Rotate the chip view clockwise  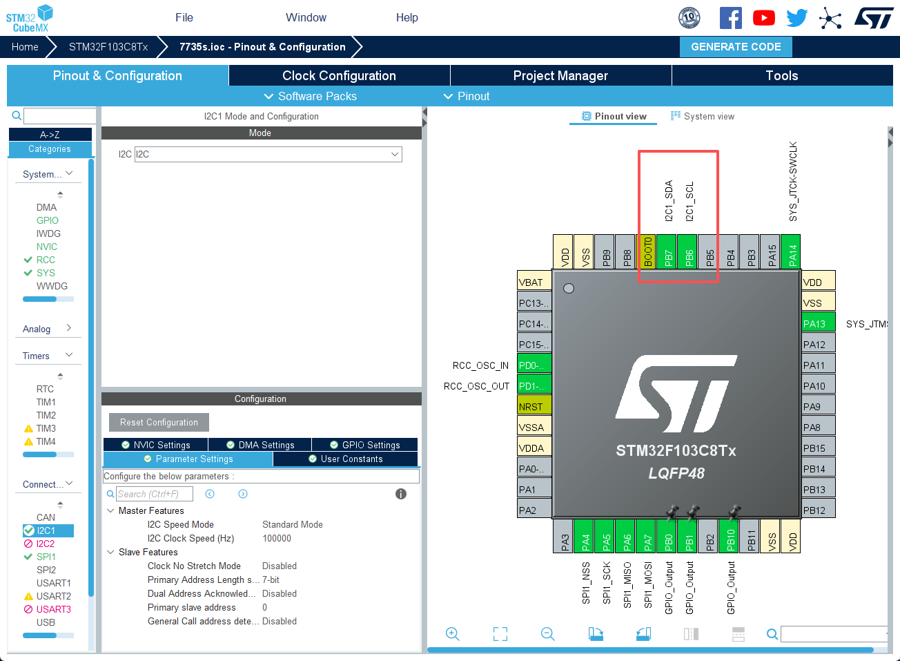coord(596,633)
